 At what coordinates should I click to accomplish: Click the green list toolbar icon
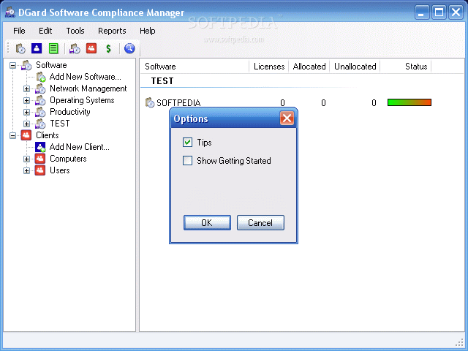pos(53,48)
